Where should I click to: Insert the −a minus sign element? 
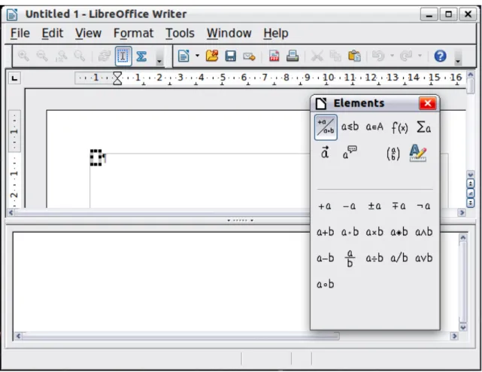[350, 206]
